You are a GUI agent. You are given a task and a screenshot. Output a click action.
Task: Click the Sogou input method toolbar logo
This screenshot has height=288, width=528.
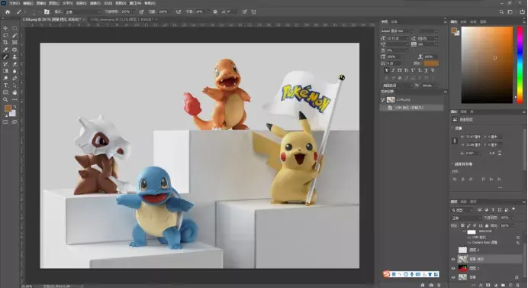pyautogui.click(x=386, y=273)
